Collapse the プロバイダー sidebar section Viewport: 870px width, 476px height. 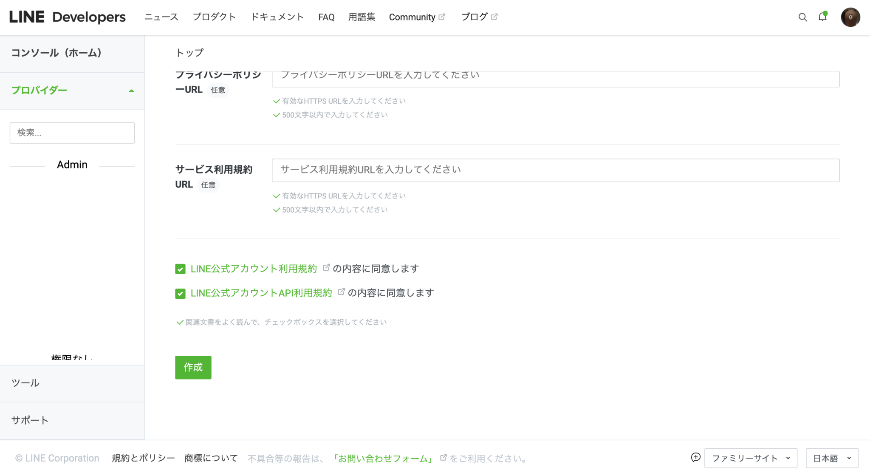click(x=132, y=91)
